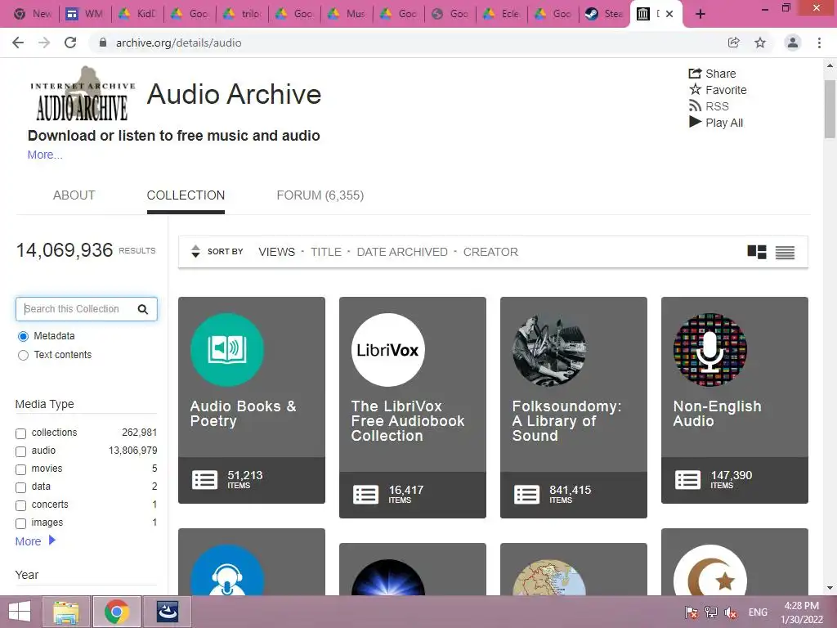
Task: Open File Explorer from taskbar
Action: (66, 612)
